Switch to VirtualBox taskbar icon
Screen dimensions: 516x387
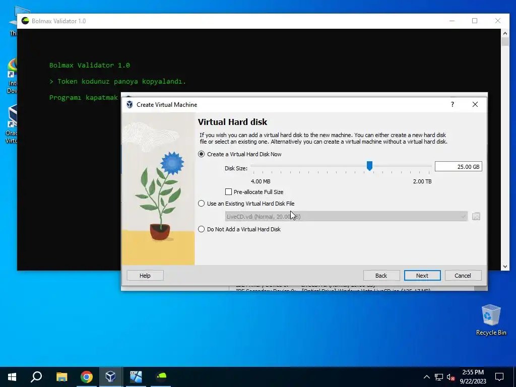[x=111, y=376]
